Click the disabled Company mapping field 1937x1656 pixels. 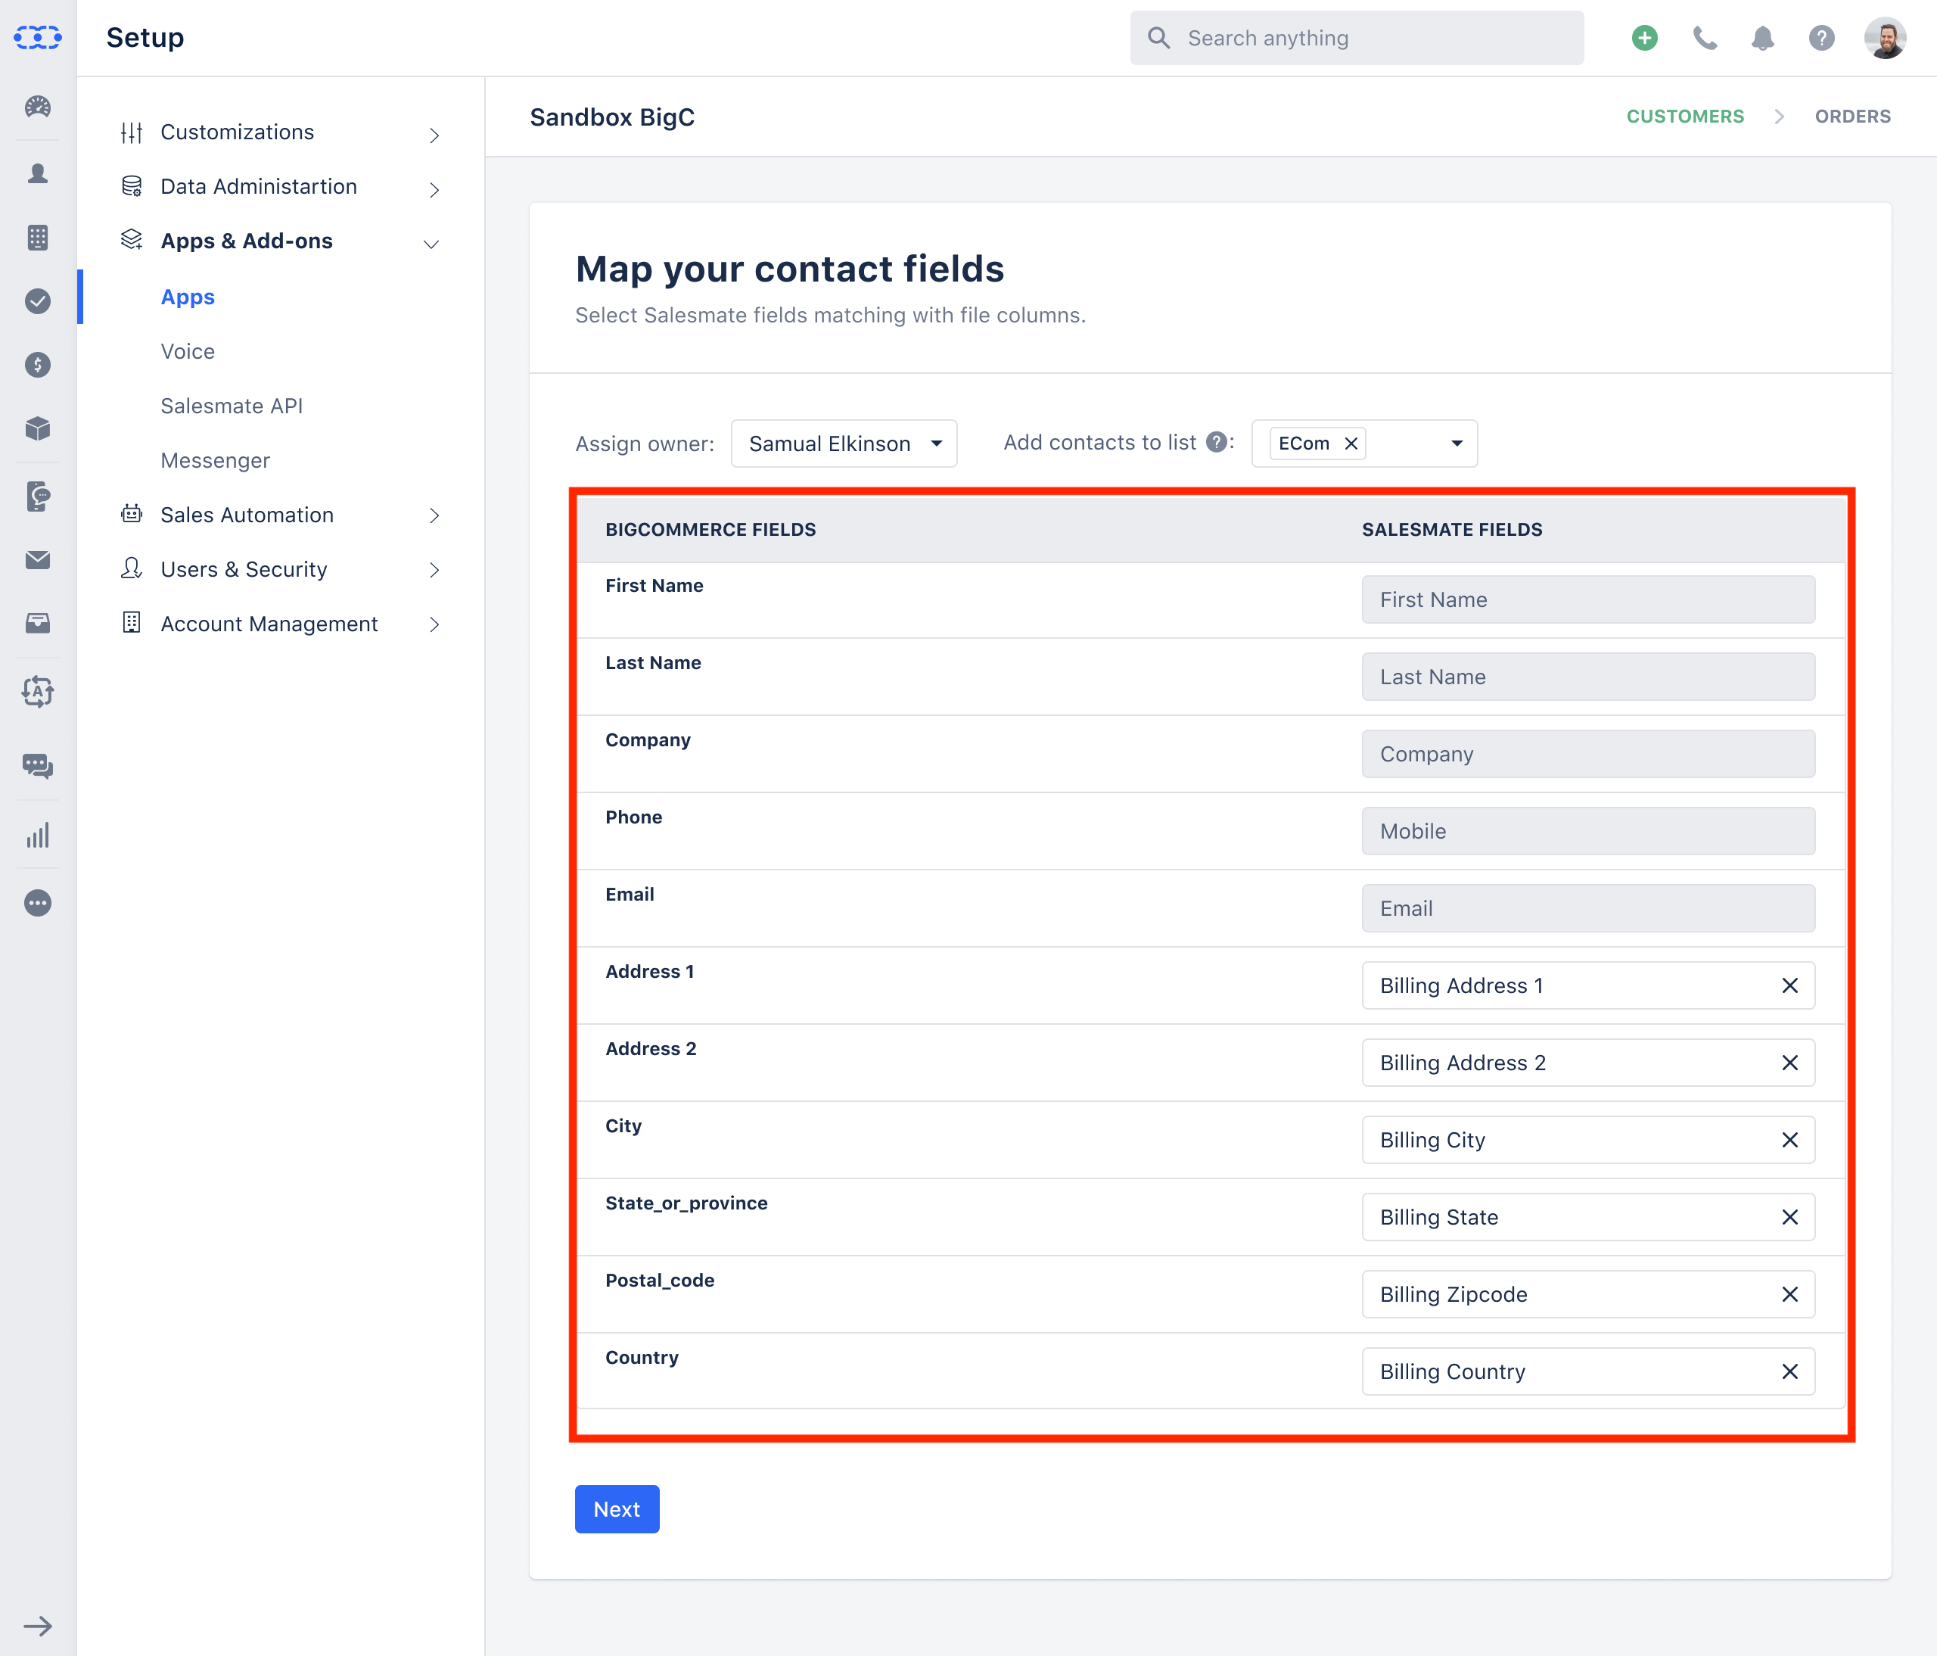tap(1588, 754)
